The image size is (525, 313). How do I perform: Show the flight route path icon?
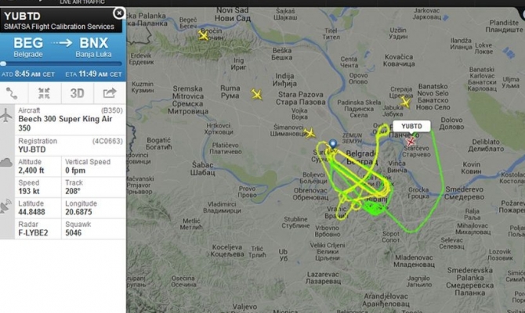12,94
